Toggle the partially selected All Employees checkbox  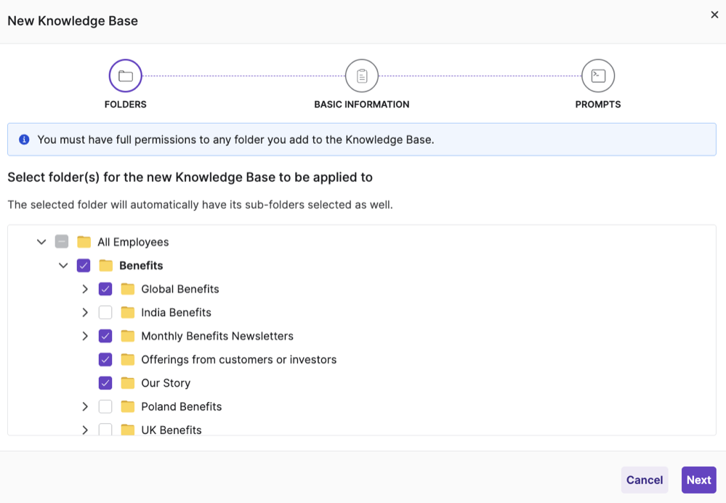coord(62,241)
